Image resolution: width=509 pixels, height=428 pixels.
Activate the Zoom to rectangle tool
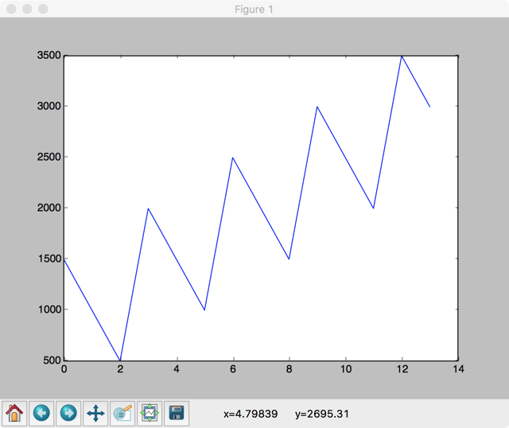pyautogui.click(x=122, y=414)
